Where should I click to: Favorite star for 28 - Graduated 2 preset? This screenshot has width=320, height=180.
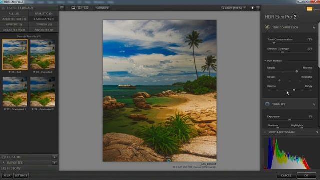point(32,109)
